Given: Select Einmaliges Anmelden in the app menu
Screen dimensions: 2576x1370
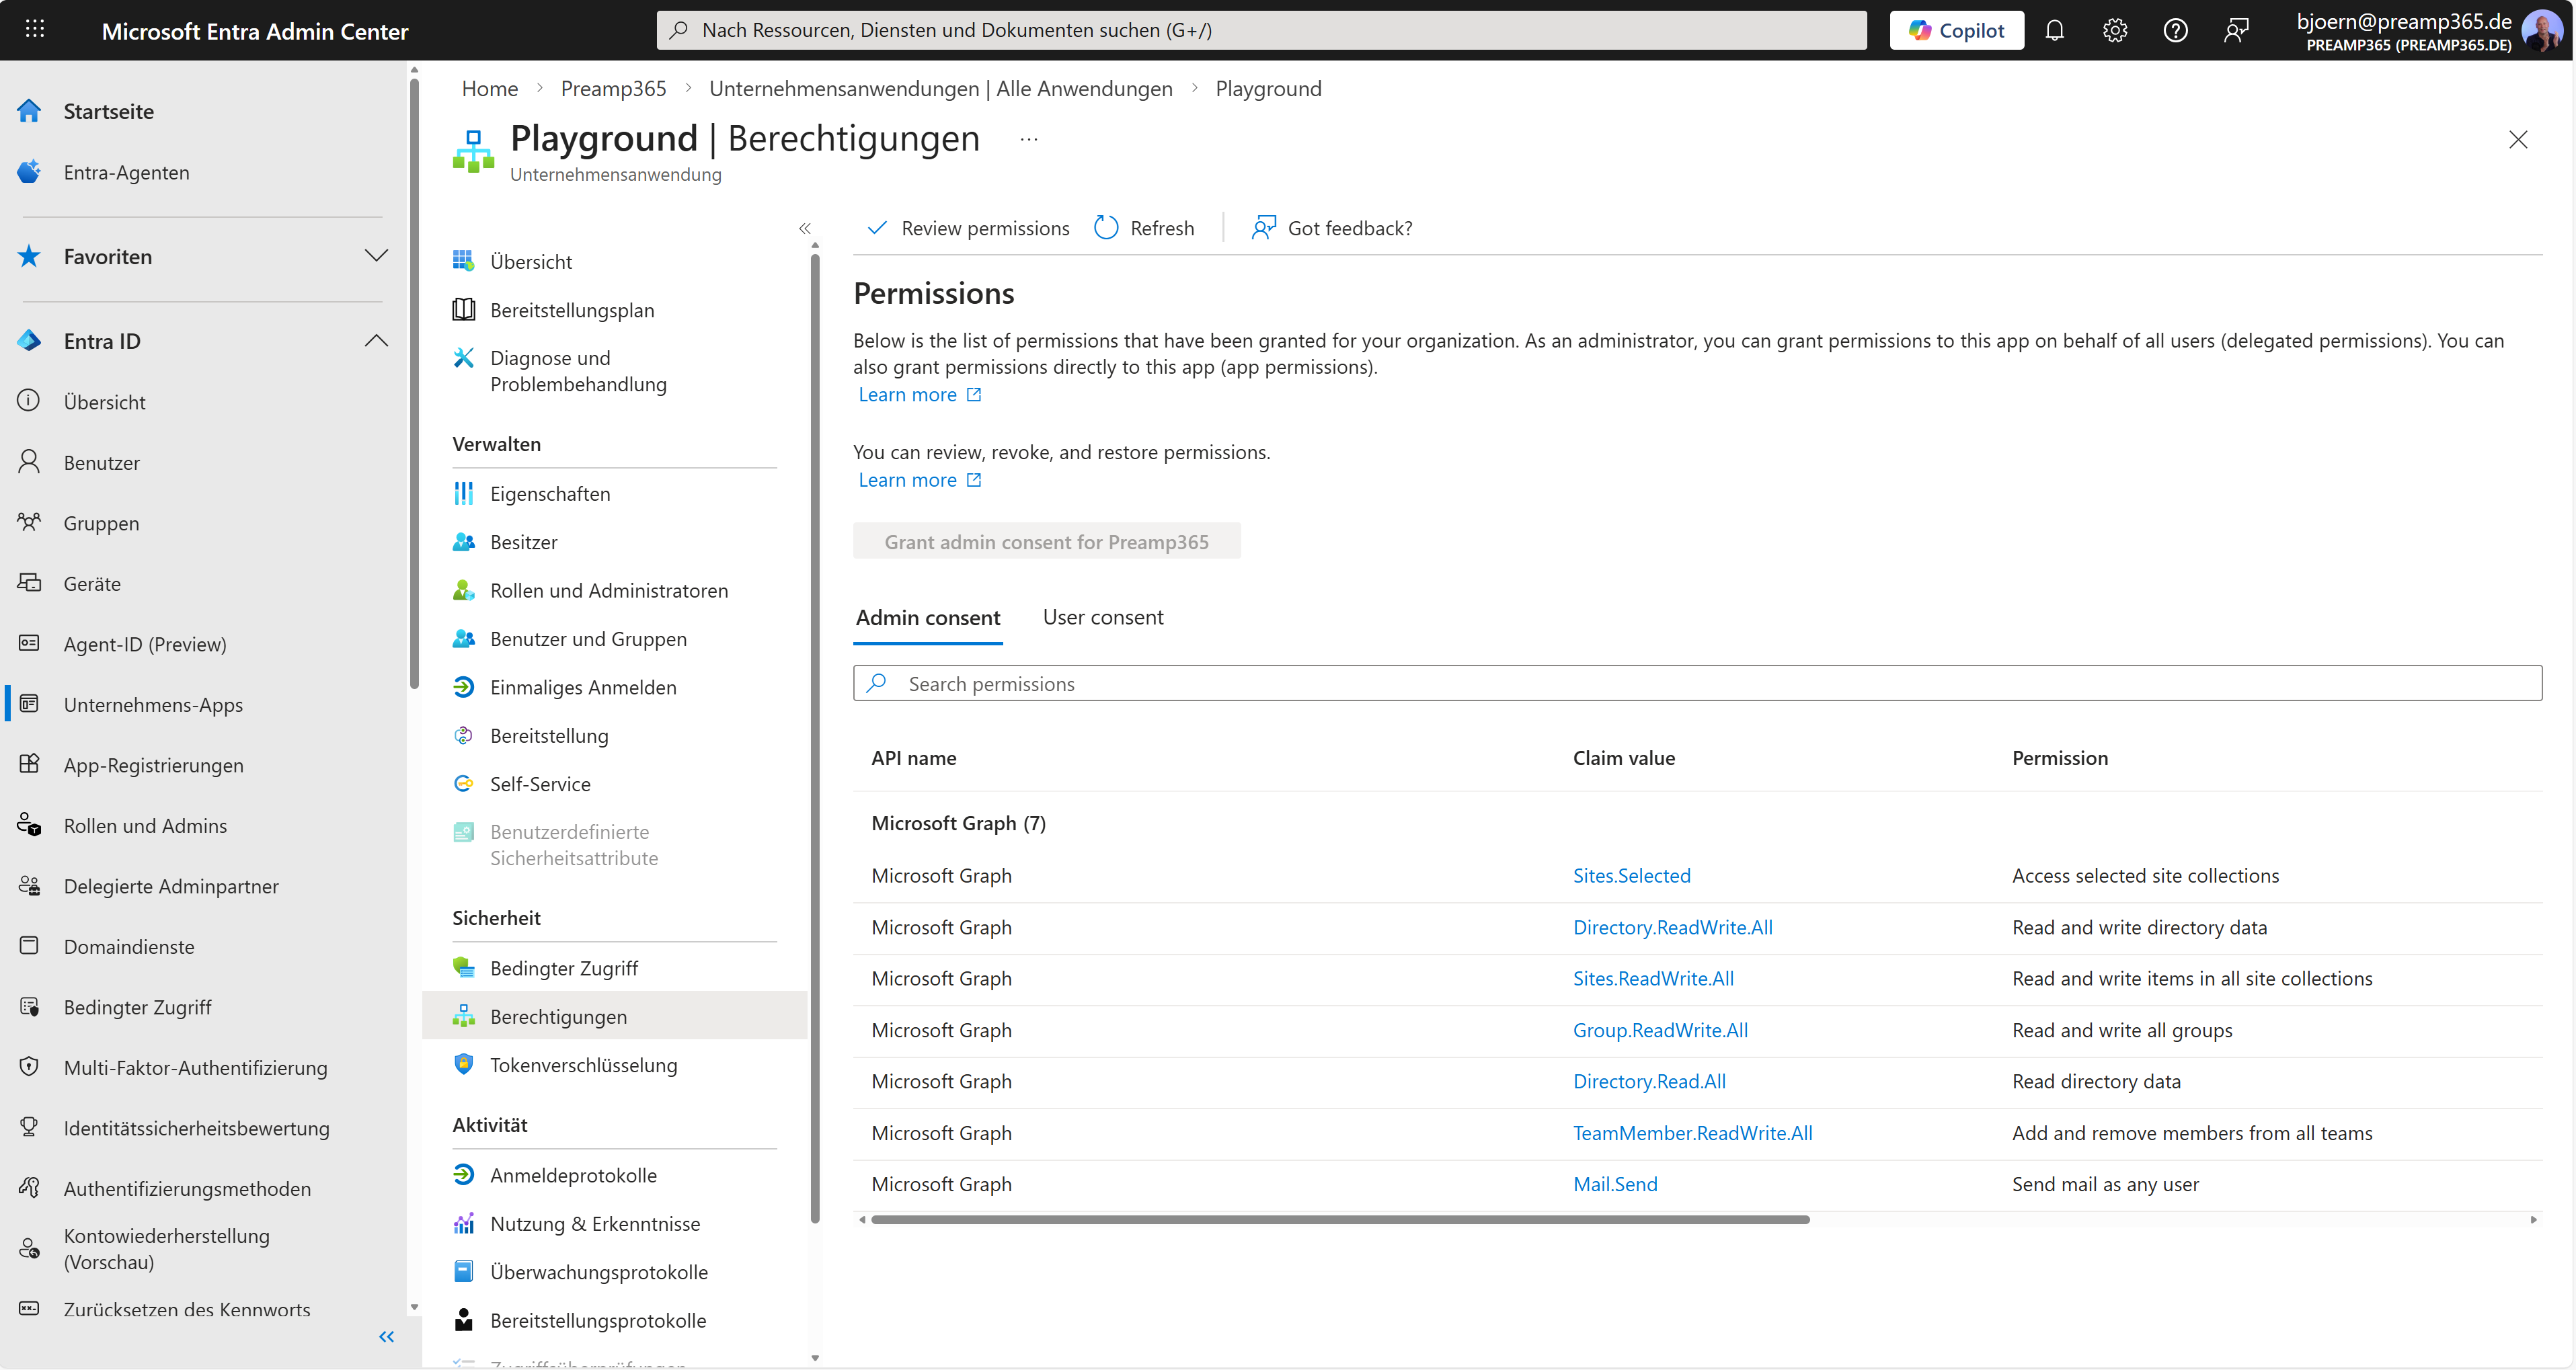Looking at the screenshot, I should tap(583, 687).
